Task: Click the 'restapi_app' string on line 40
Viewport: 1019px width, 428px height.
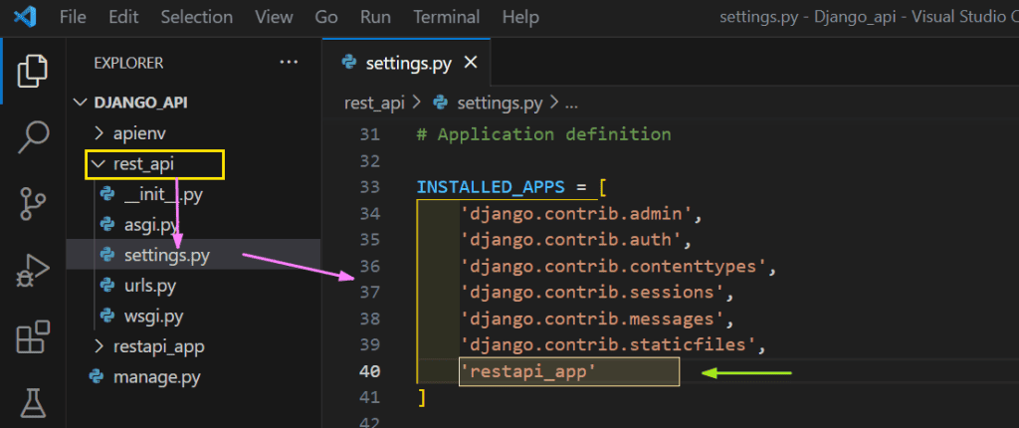Action: coord(527,371)
